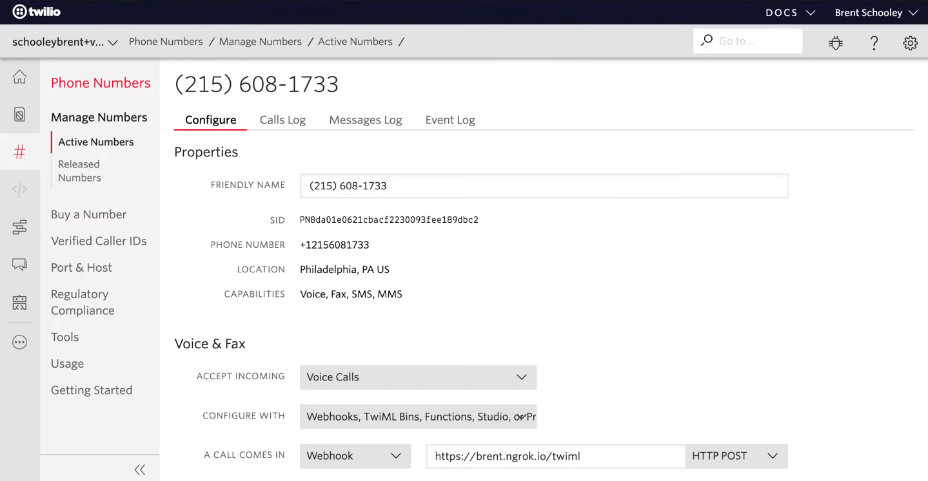Switch to the Calls Log tab
The image size is (928, 481).
[x=282, y=120]
